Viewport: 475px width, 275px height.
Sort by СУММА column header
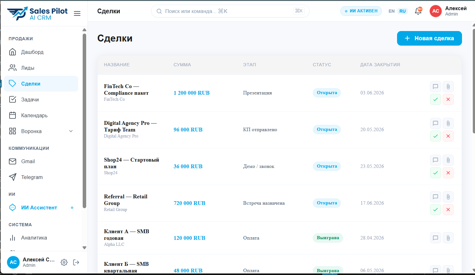pos(182,65)
